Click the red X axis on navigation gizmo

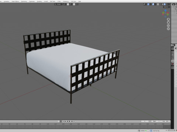point(168,13)
